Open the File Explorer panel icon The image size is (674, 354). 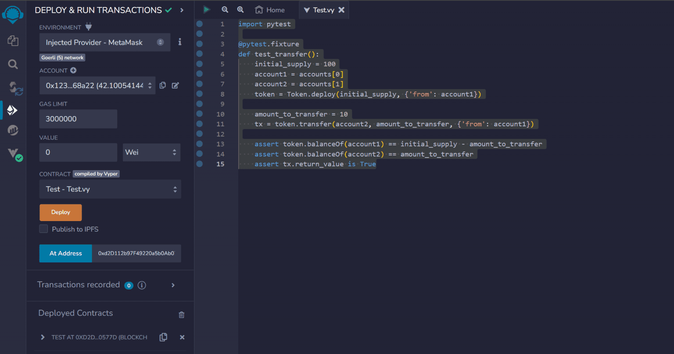tap(13, 40)
